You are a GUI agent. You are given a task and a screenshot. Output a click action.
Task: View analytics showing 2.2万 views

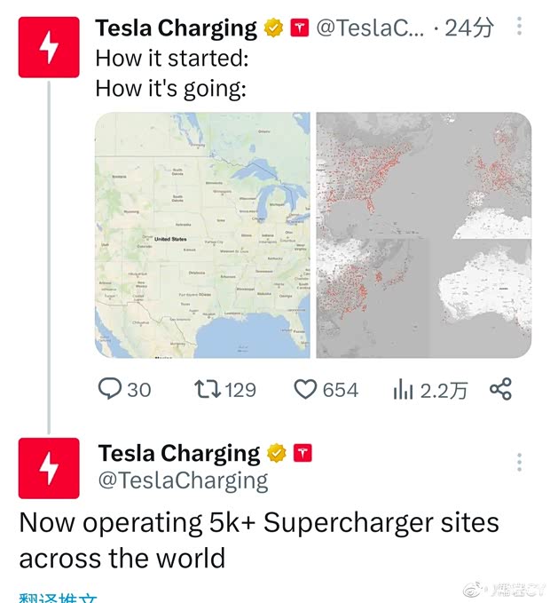(x=405, y=389)
